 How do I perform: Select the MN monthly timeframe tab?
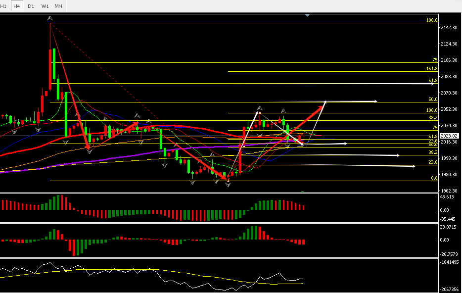[x=58, y=6]
